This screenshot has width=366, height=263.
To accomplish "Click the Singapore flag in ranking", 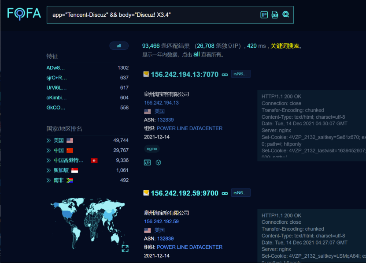I will pos(75,170).
